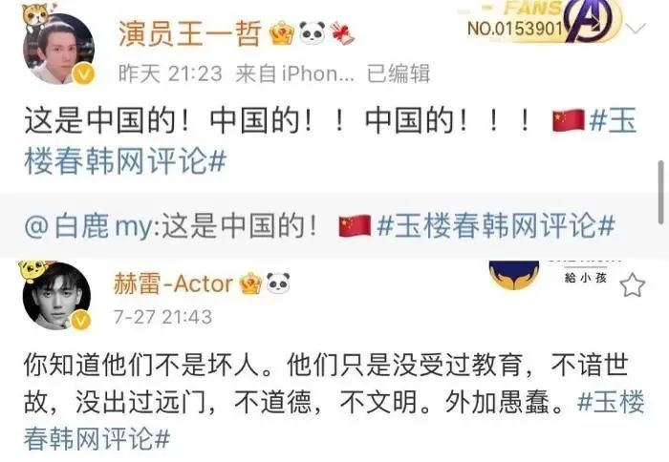Screen dimensions: 669x462
Task: Click the vertical scrollbar on the right edge
Action: pyautogui.click(x=661, y=191)
